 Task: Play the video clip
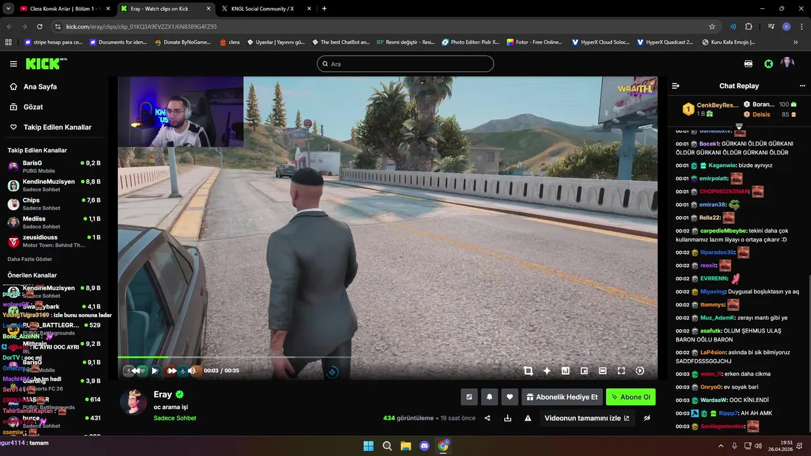(x=155, y=370)
